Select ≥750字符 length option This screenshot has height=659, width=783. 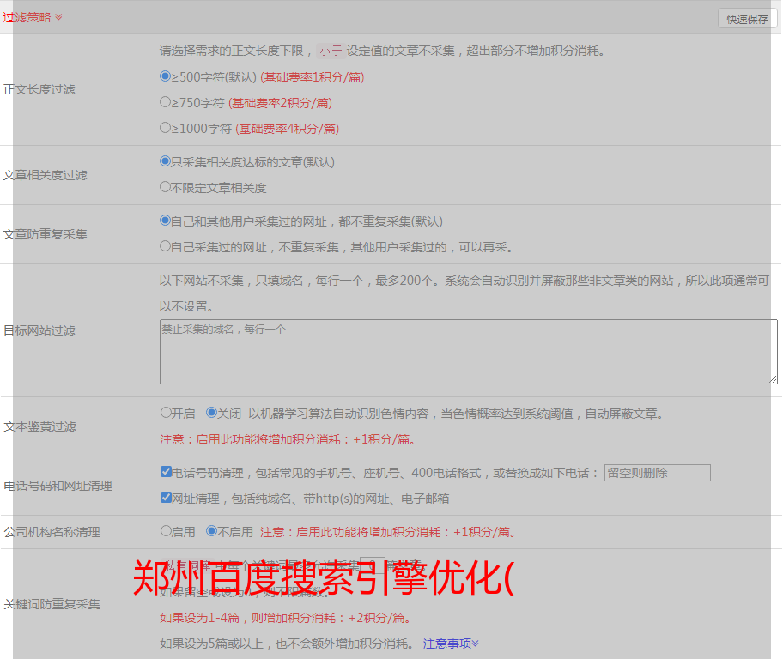tap(165, 102)
